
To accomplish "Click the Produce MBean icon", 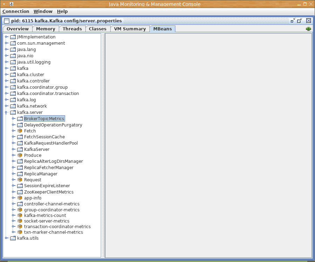I will pyautogui.click(x=20, y=155).
